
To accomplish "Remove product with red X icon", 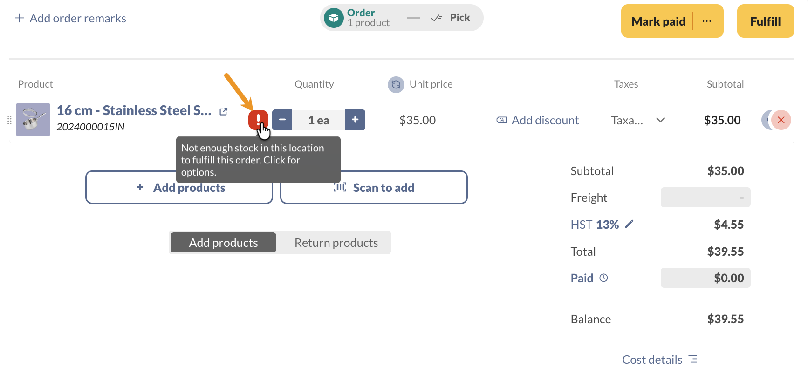I will tap(781, 120).
